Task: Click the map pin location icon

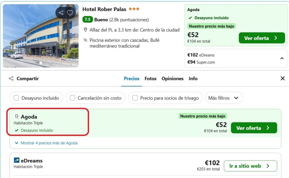Action: pyautogui.click(x=85, y=30)
